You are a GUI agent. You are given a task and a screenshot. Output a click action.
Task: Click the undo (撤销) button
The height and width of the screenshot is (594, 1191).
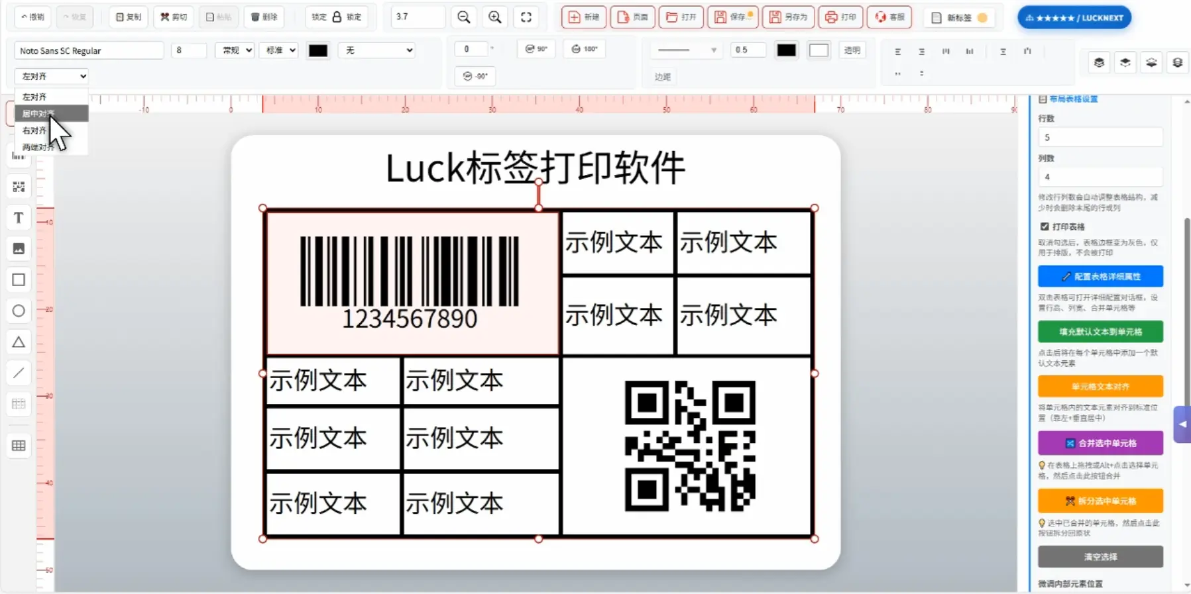click(x=32, y=17)
